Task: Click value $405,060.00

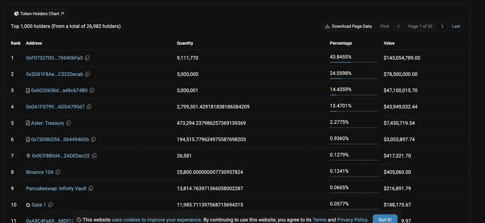Action: click(397, 172)
